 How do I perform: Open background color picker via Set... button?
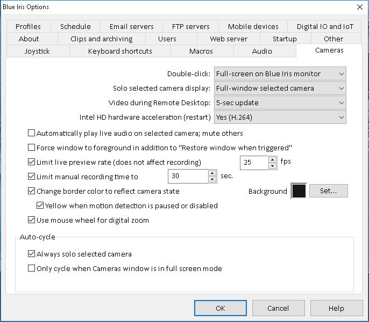pyautogui.click(x=329, y=191)
